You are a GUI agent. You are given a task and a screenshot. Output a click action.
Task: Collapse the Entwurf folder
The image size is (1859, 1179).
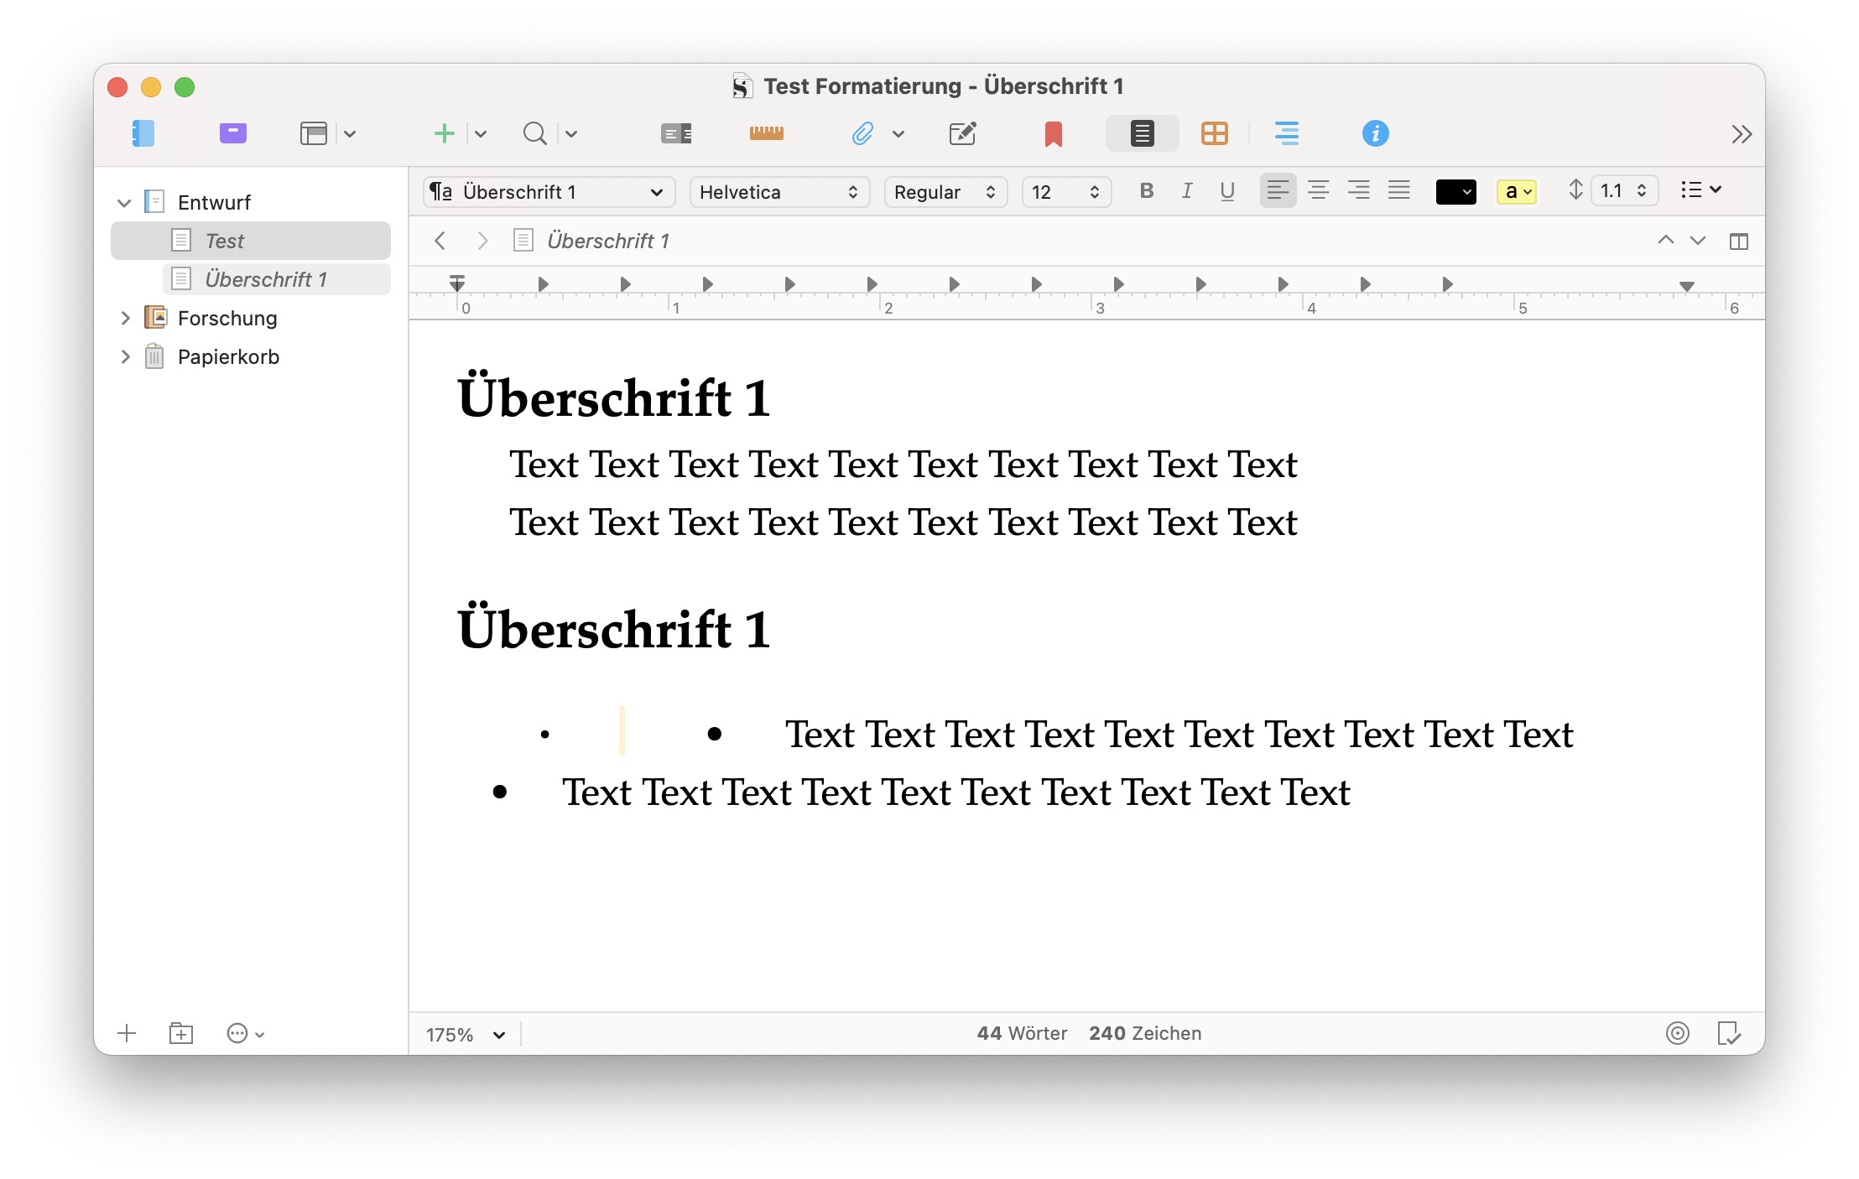(124, 202)
